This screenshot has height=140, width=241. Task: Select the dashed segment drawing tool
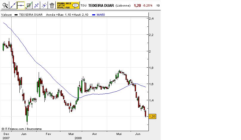[x=36, y=6]
